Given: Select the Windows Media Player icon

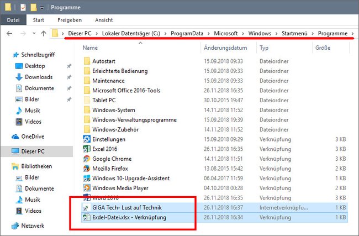Looking at the screenshot, I should tap(87, 188).
